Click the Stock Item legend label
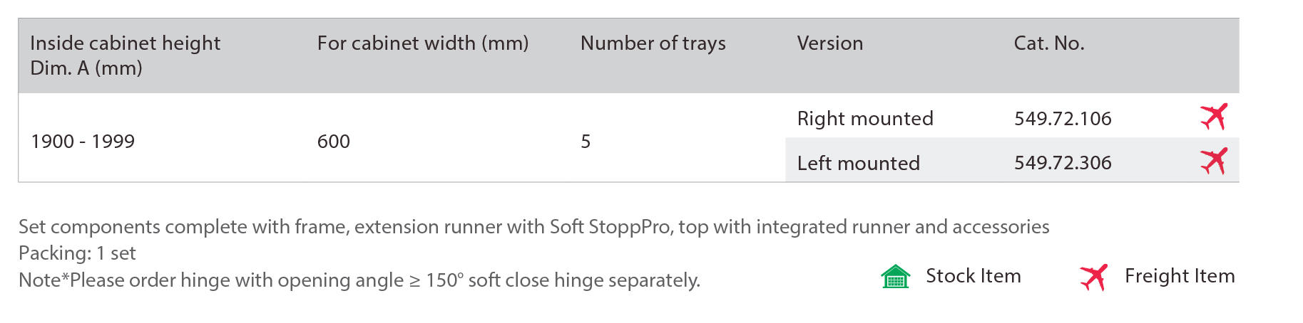1303x323 pixels. click(974, 276)
